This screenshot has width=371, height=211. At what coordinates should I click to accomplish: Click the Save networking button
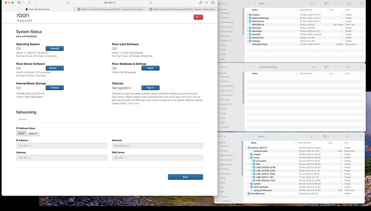coord(185,177)
